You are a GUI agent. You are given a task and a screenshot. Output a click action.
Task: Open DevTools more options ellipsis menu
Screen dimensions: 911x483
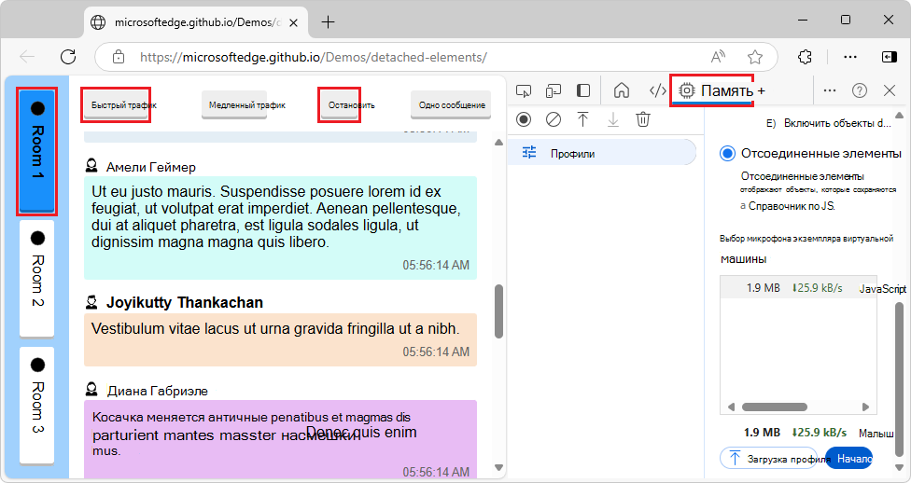point(830,90)
